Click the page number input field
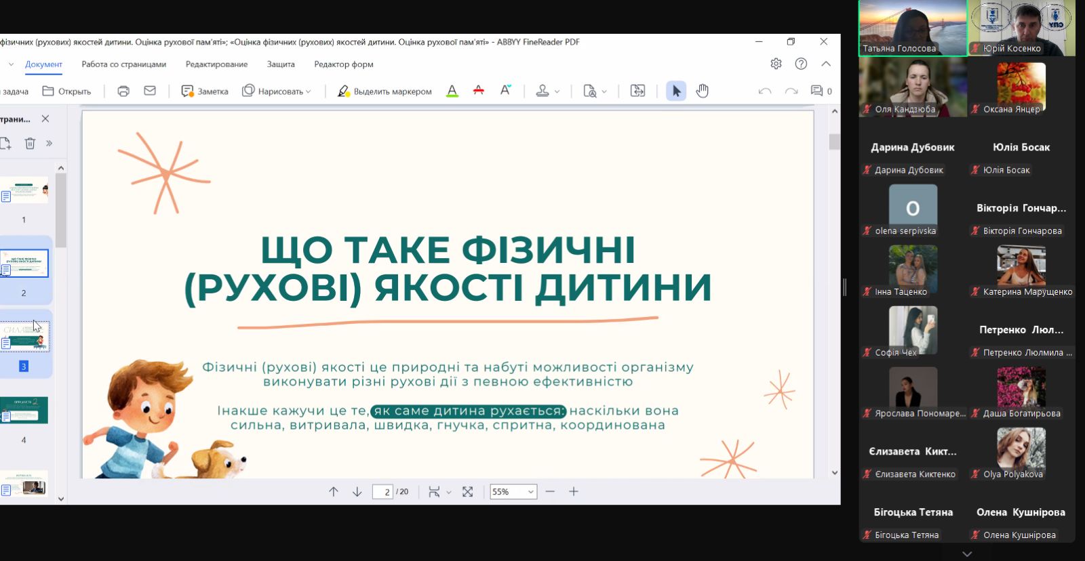The image size is (1085, 561). coord(382,492)
